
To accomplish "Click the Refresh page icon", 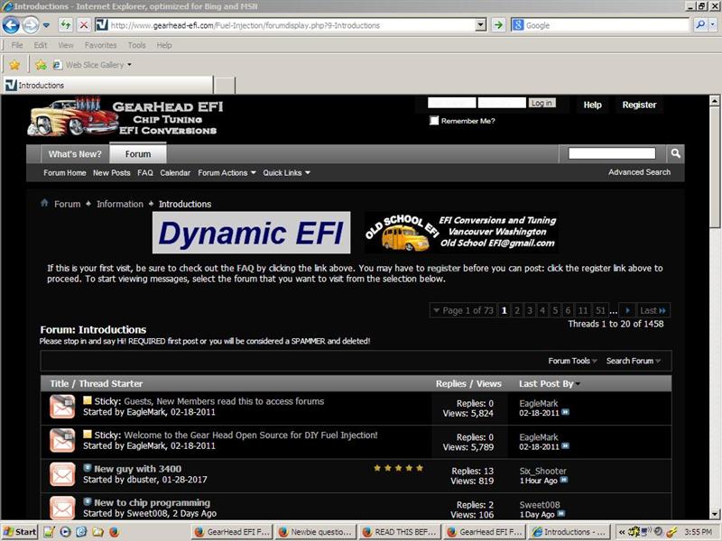I will 66,25.
